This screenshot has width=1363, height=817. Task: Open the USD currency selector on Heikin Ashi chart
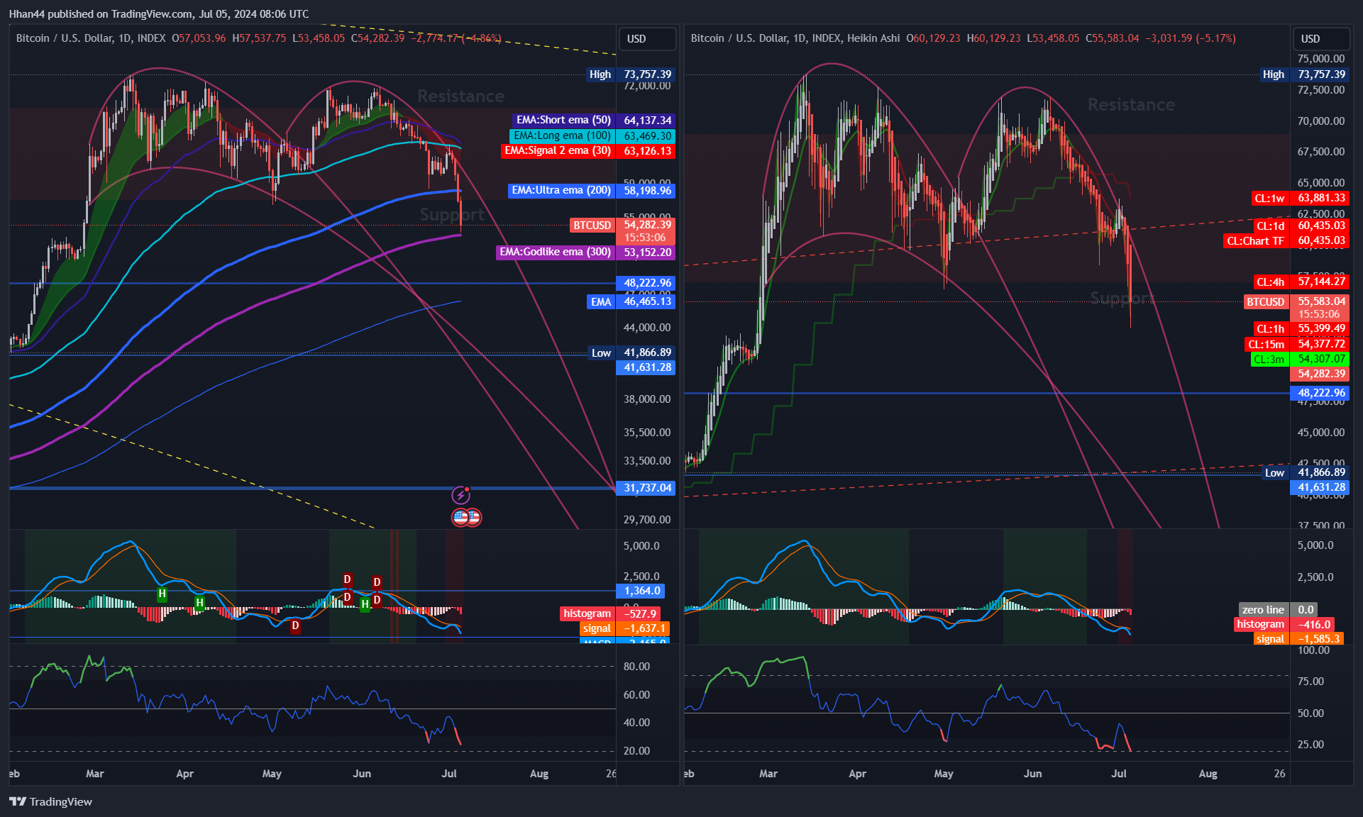pyautogui.click(x=1320, y=39)
